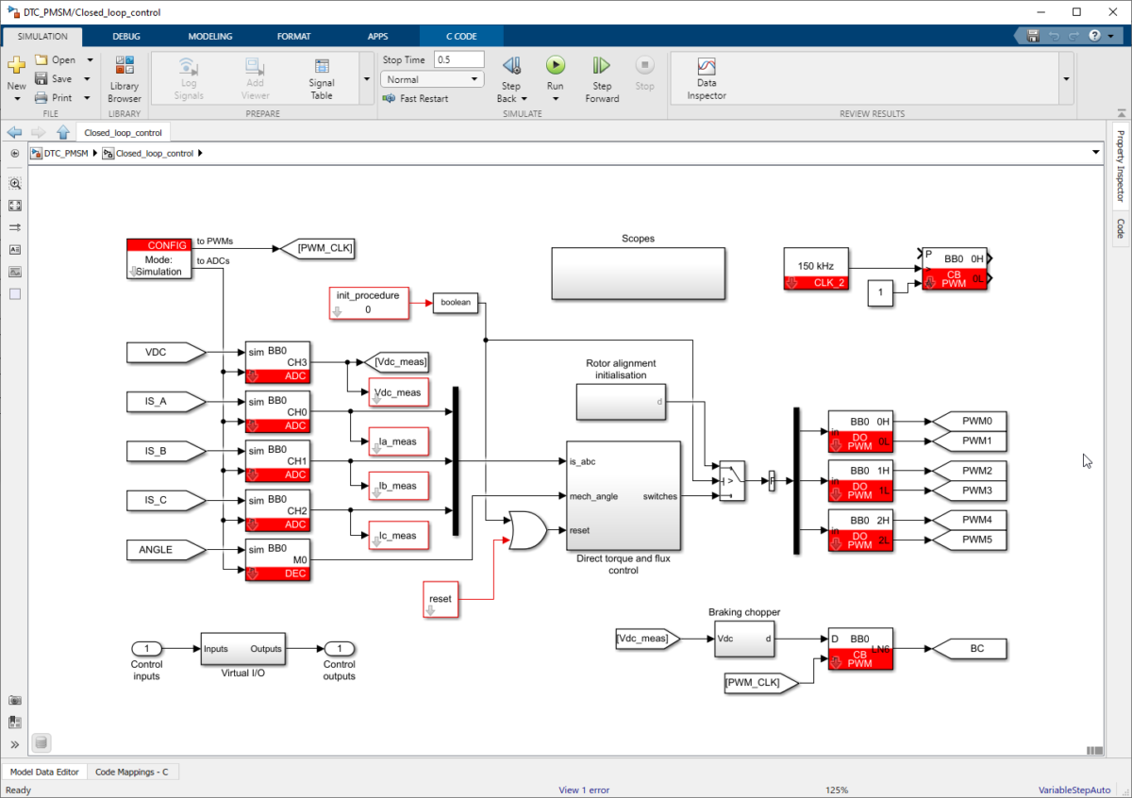Click the fit-to-view icon in the left sidebar

[x=15, y=205]
